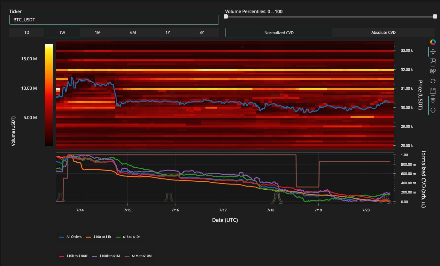Image resolution: width=440 pixels, height=266 pixels.
Task: Toggle the Crosshair tool
Action: [433, 110]
